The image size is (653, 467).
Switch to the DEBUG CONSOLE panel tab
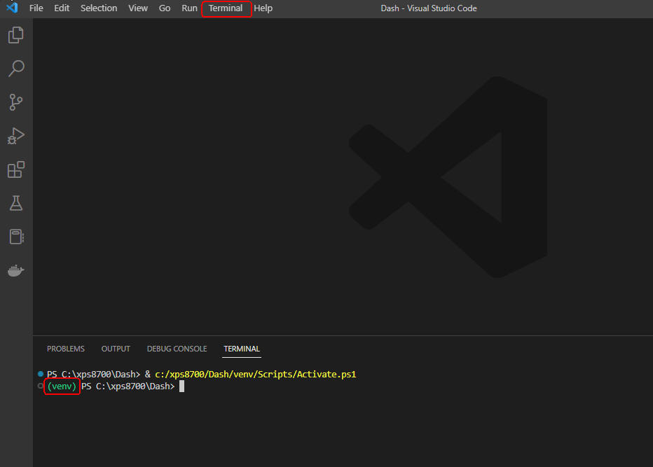177,349
